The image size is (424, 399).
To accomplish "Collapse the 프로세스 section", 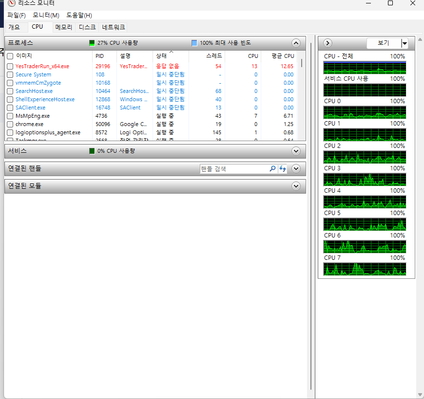I will point(296,43).
